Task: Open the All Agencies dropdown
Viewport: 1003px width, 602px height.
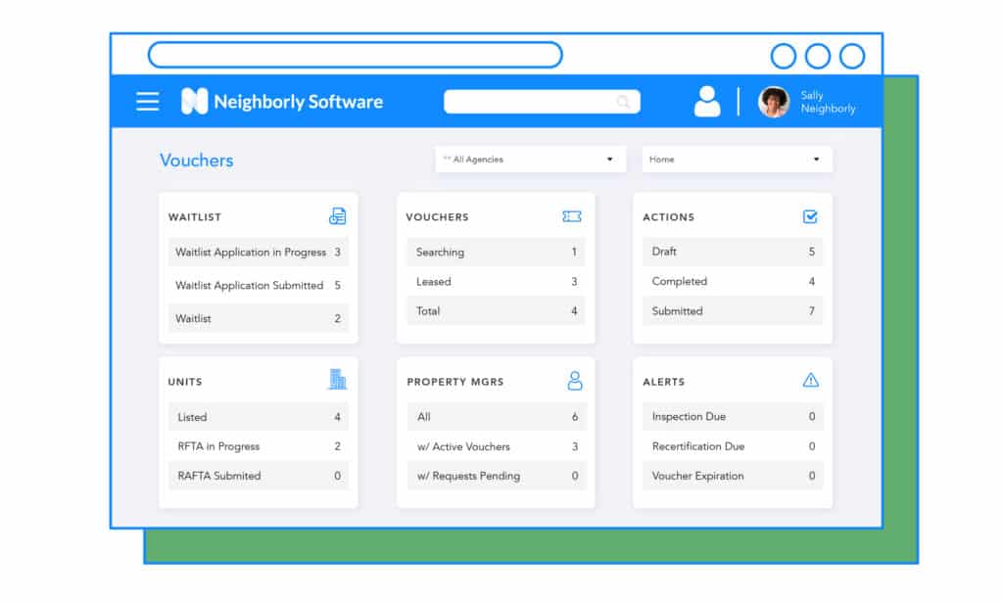Action: [530, 159]
